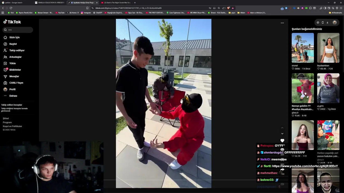Open the Yükle upload page
The image size is (344, 193).
(x=12, y=63)
